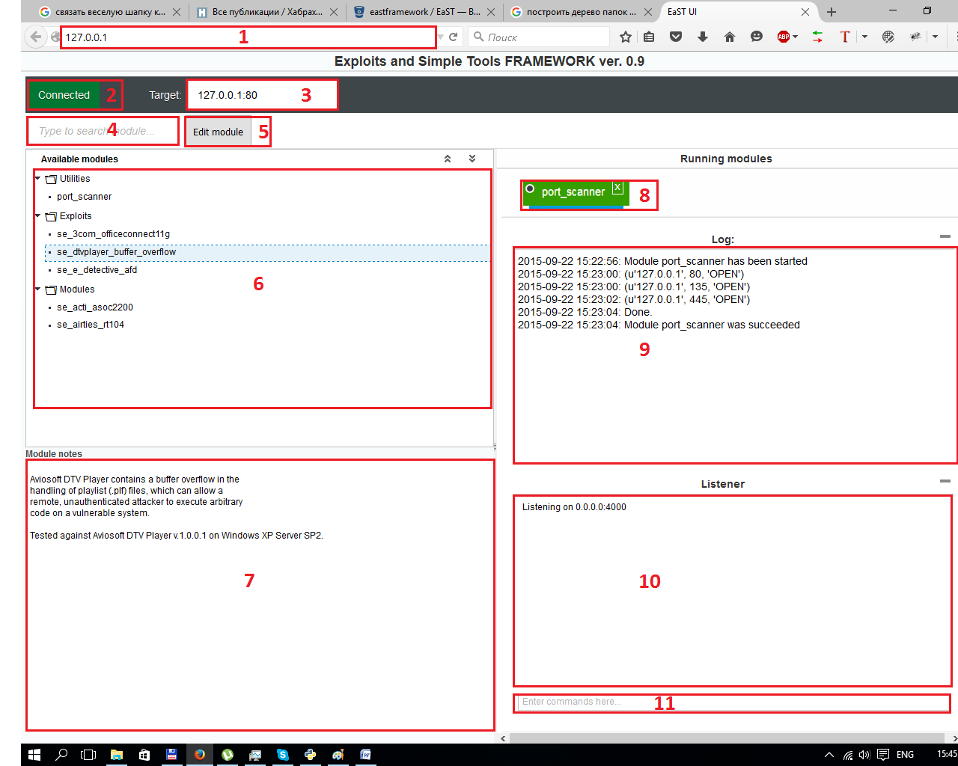Minimize the Listener panel

tap(945, 481)
